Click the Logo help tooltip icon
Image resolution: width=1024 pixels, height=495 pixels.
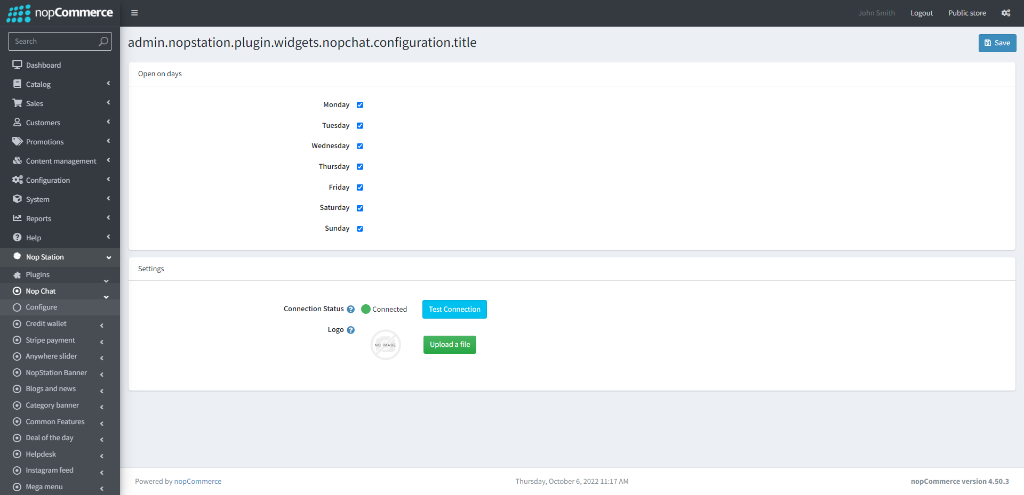351,330
